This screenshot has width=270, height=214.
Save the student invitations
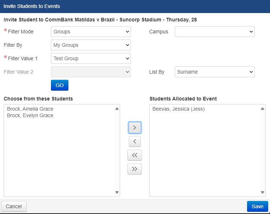(x=257, y=206)
